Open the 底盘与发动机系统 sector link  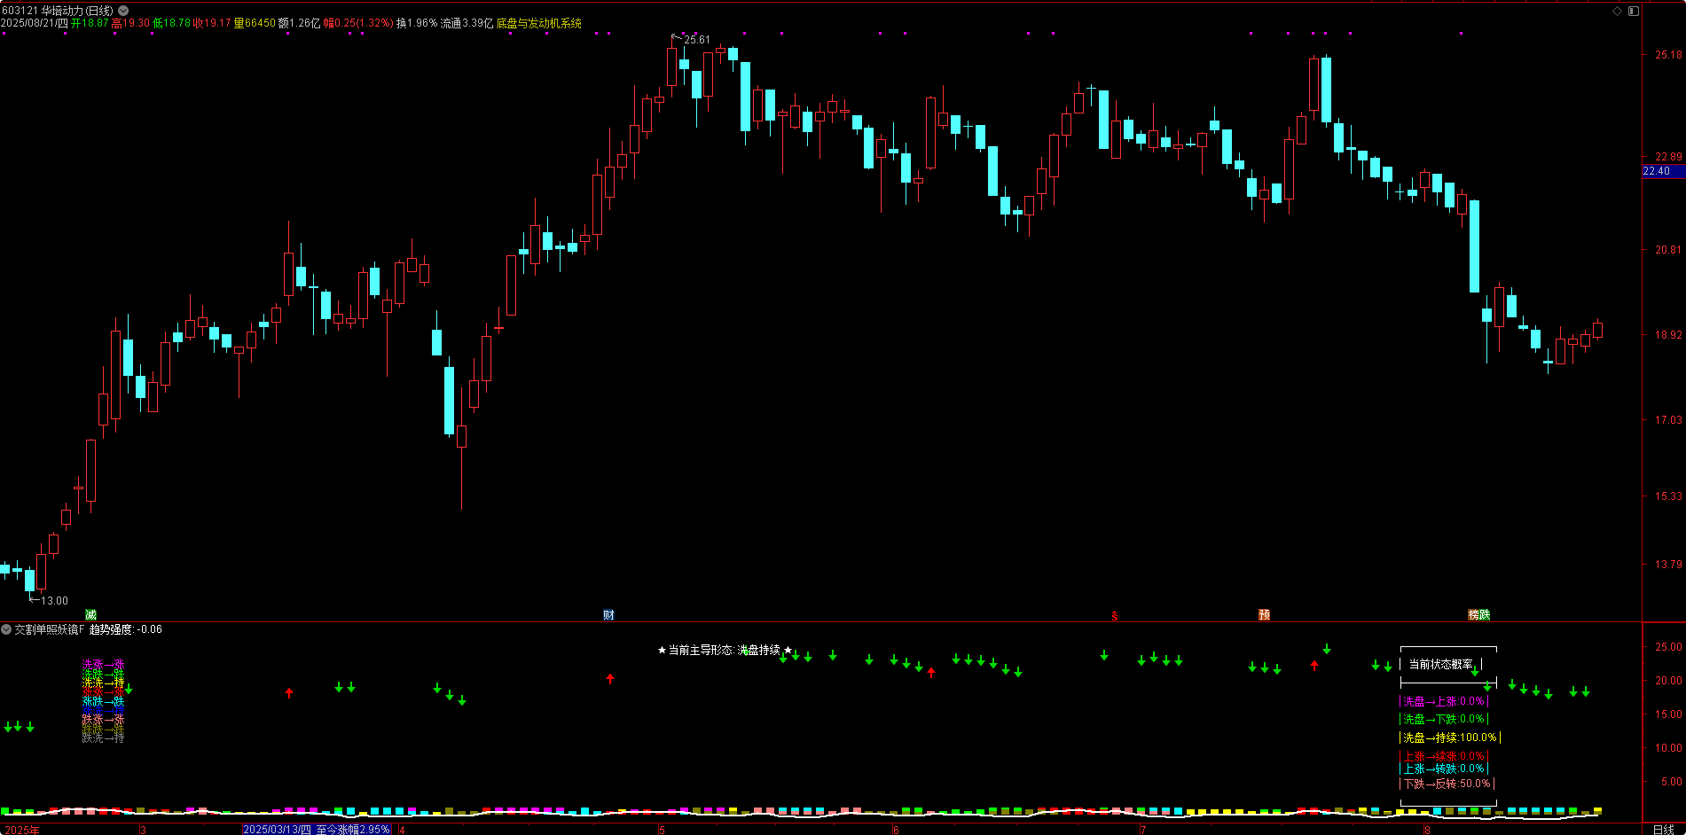538,23
